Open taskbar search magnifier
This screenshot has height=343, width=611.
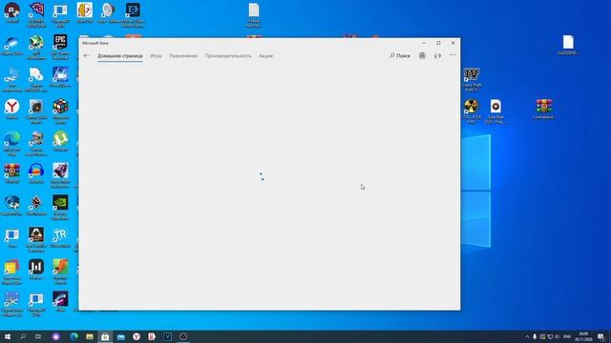(23, 336)
